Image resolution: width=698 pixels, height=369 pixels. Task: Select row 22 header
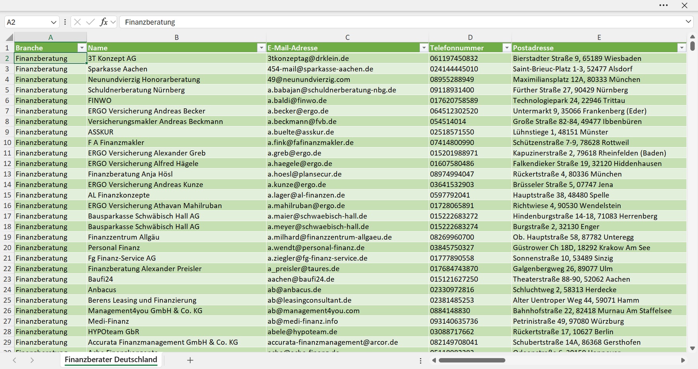(x=7, y=268)
